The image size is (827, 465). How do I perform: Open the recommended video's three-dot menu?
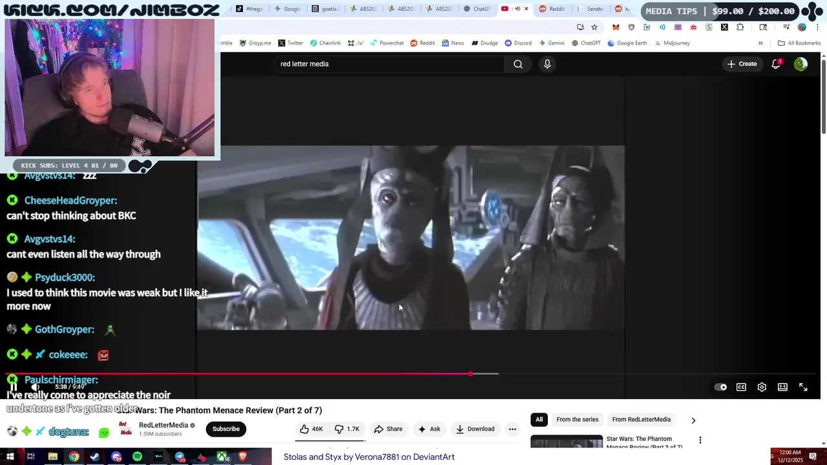pyautogui.click(x=700, y=440)
